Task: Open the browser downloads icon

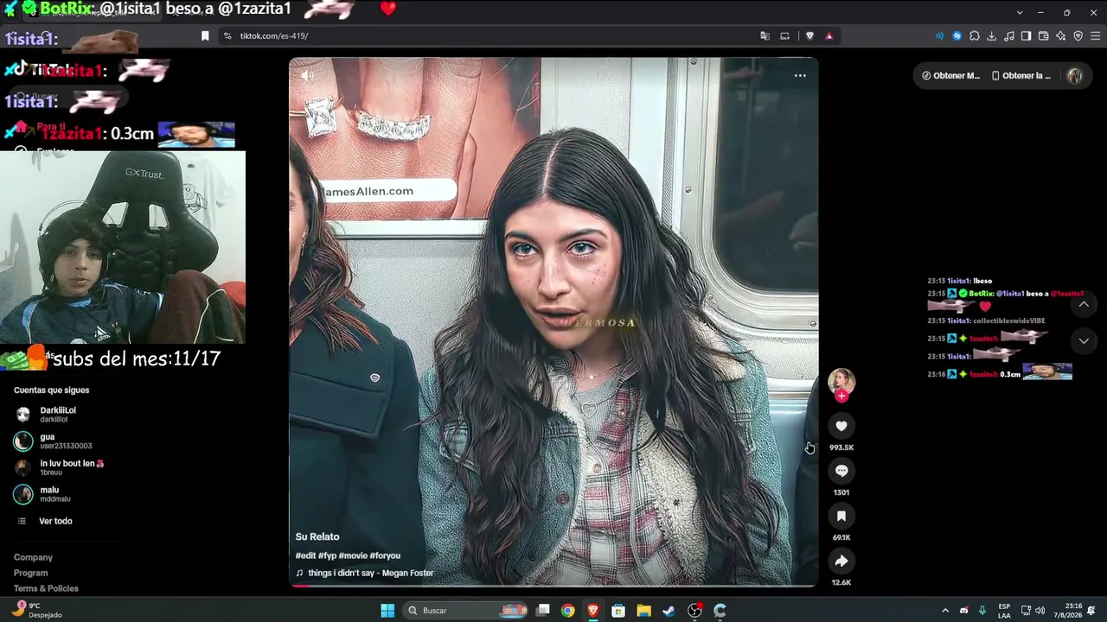Action: 992,35
